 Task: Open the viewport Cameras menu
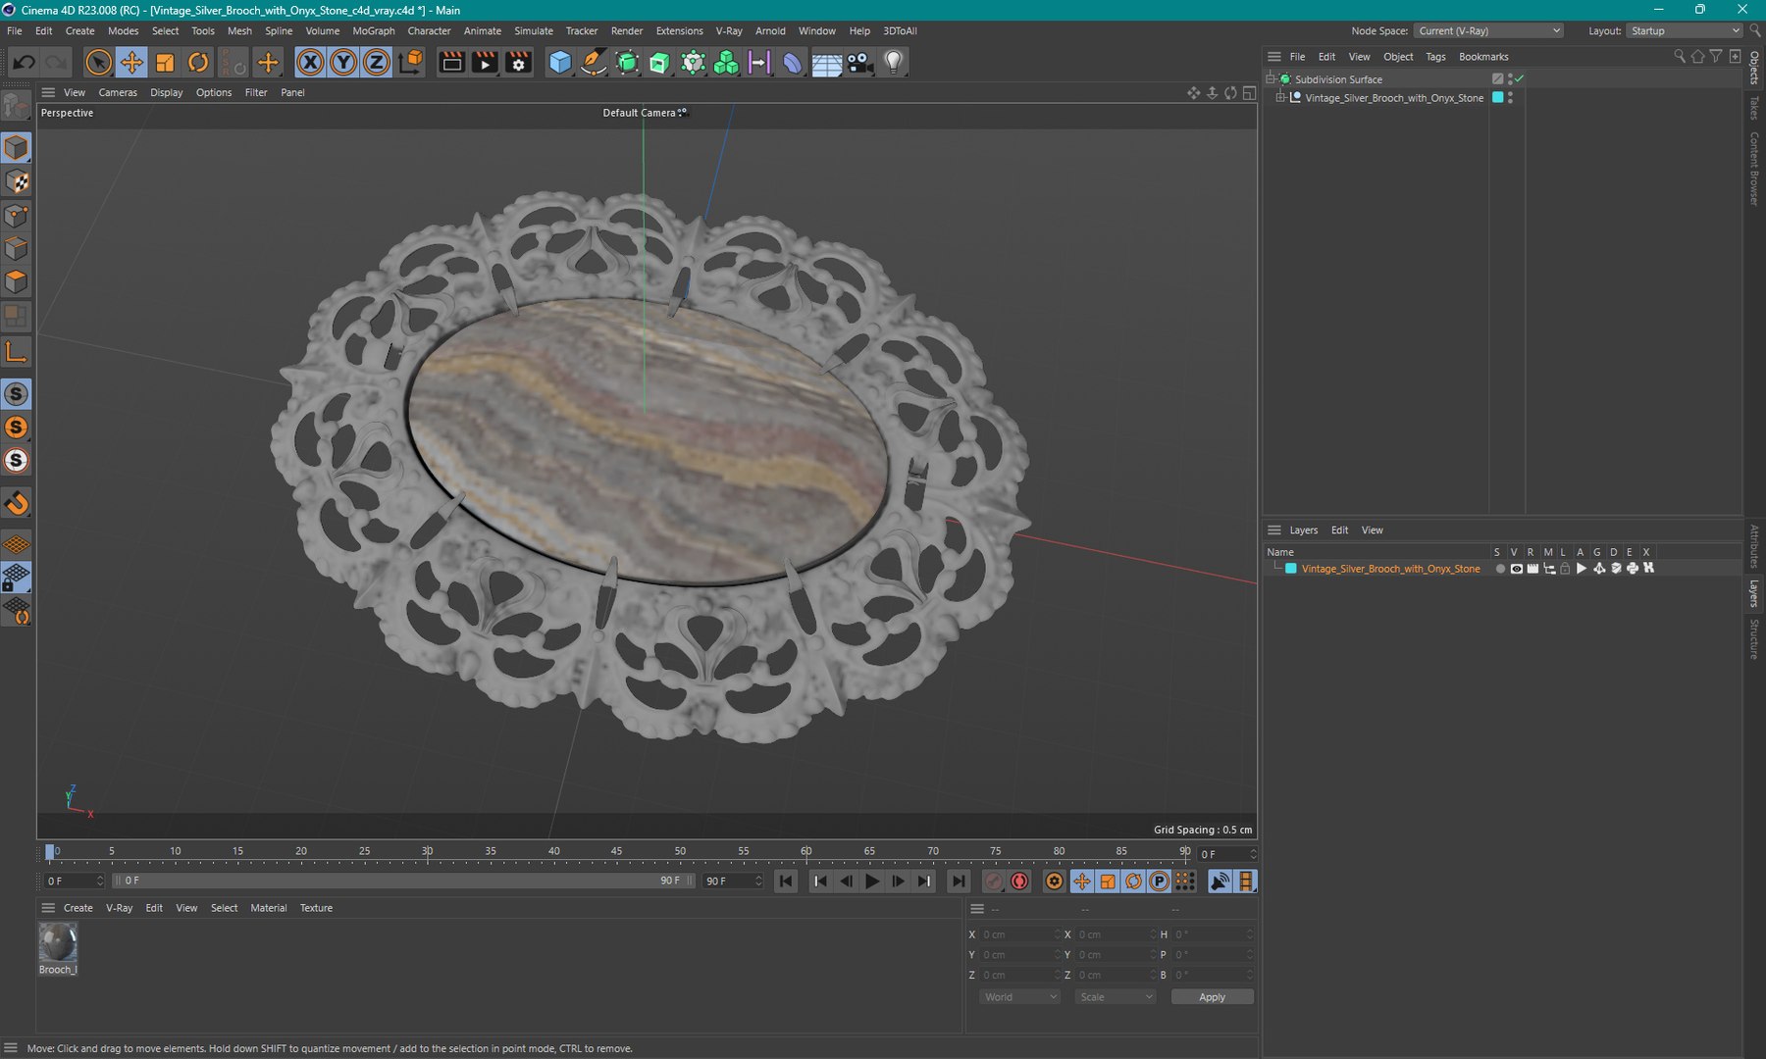click(x=118, y=92)
